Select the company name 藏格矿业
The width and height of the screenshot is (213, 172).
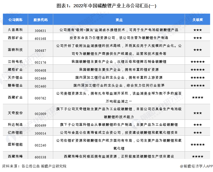15,70
